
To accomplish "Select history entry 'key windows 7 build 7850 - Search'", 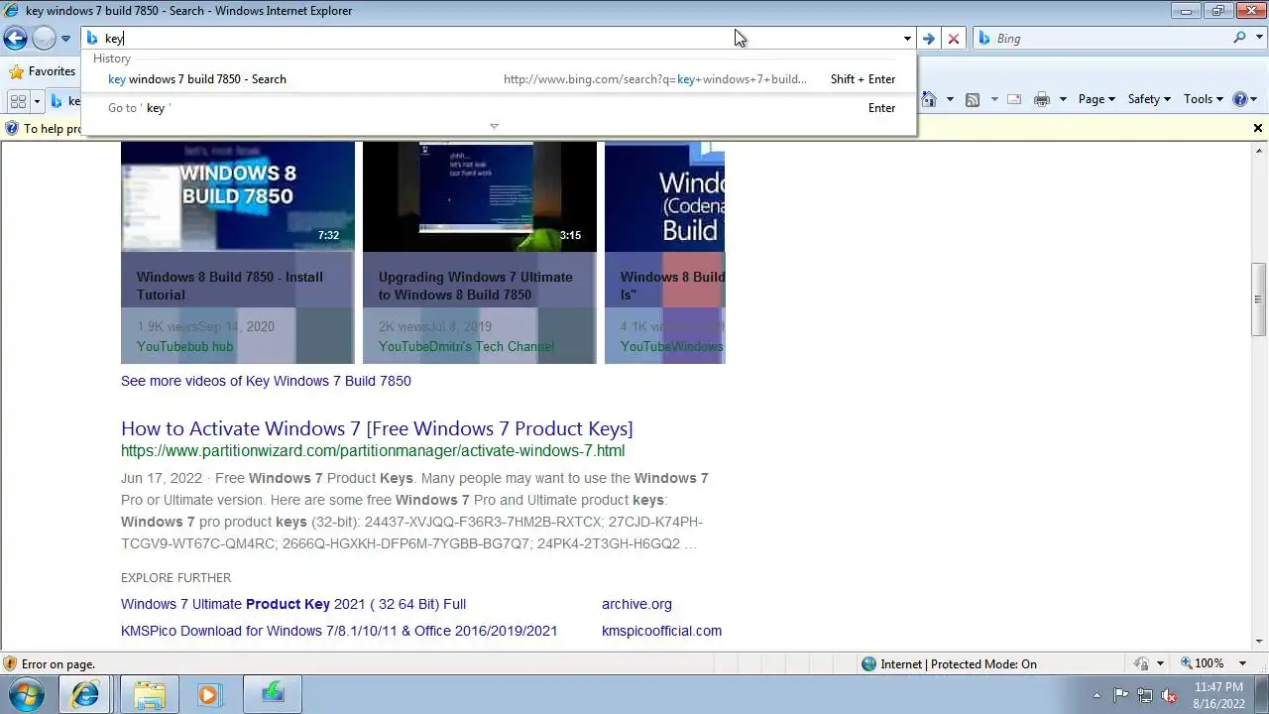I will click(x=501, y=79).
